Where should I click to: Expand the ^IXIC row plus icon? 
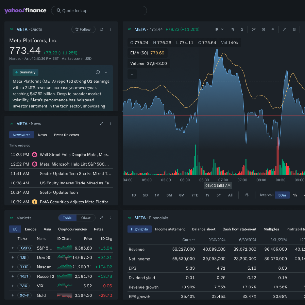(x=13, y=267)
